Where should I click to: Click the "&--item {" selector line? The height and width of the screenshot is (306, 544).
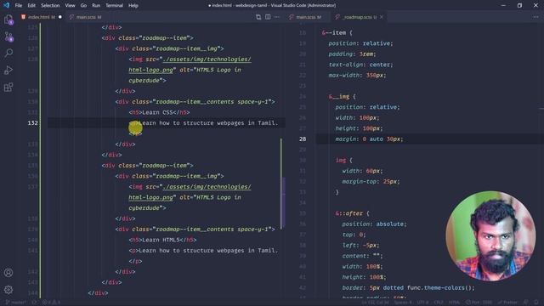337,32
